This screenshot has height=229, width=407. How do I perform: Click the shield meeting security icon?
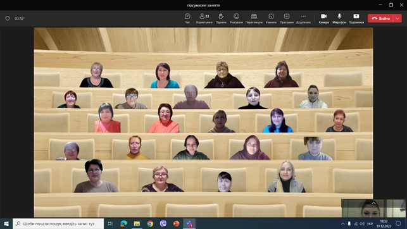click(x=8, y=18)
